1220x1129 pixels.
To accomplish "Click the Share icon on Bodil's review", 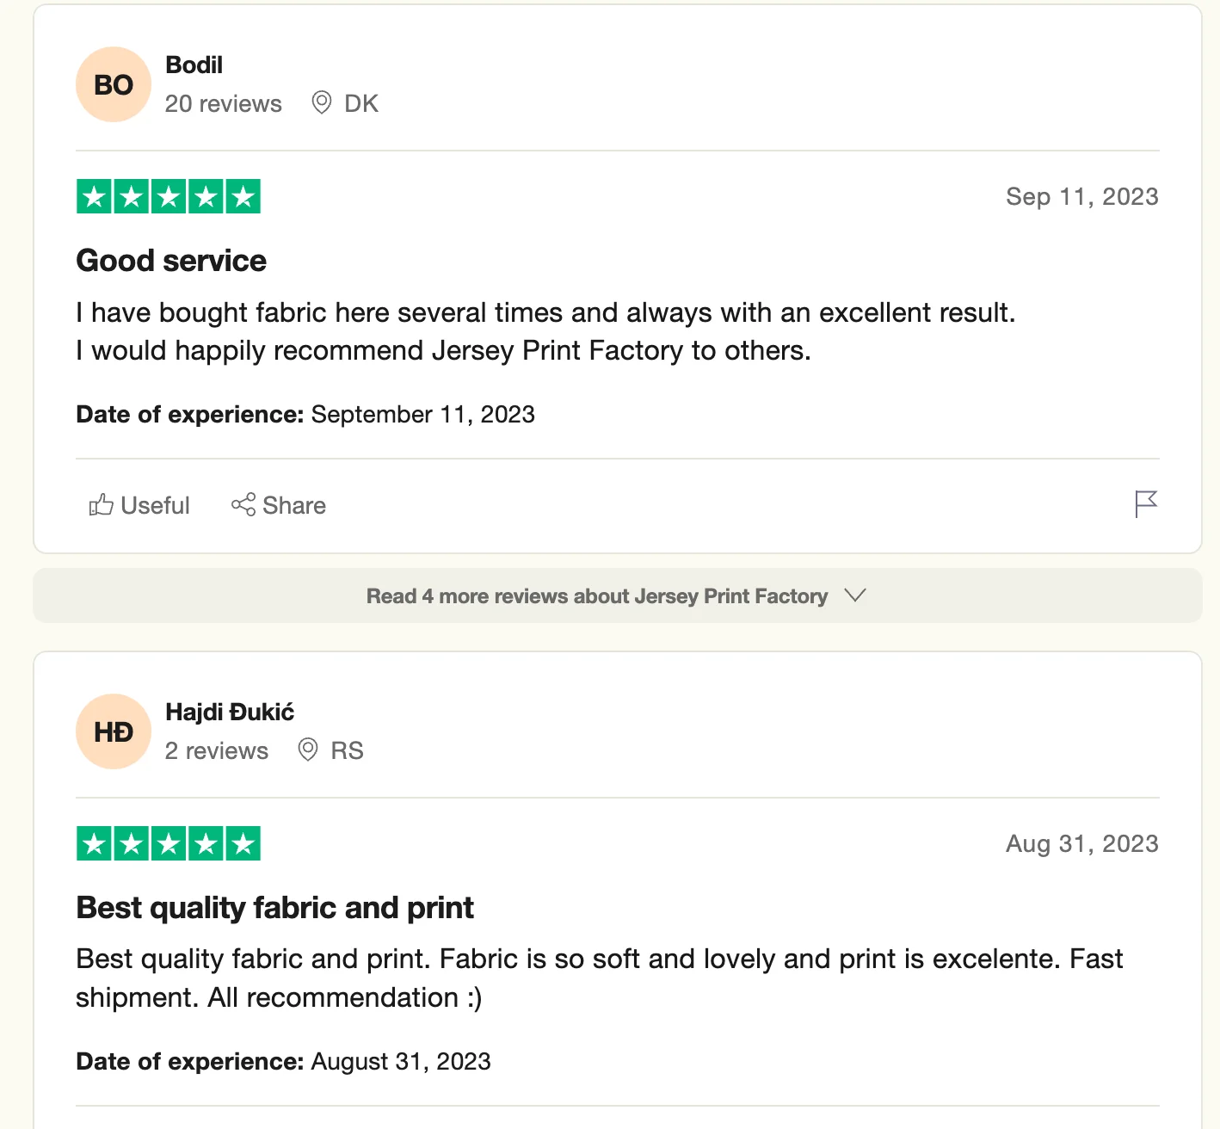I will click(243, 505).
